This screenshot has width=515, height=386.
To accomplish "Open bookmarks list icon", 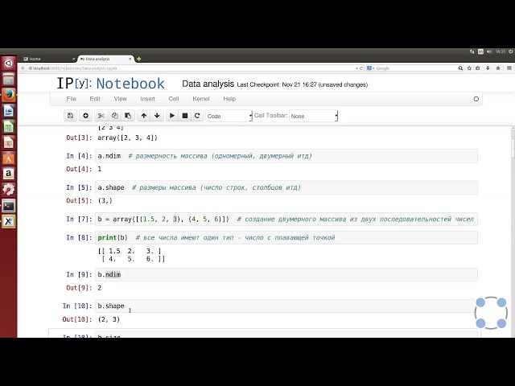I will 478,68.
